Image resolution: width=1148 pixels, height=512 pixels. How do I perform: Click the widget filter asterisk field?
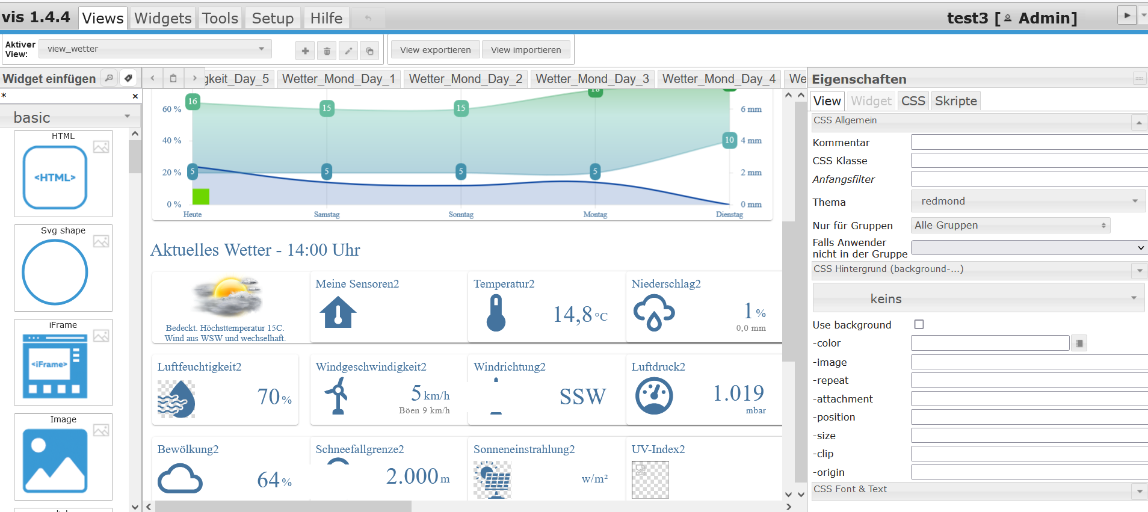tap(65, 96)
